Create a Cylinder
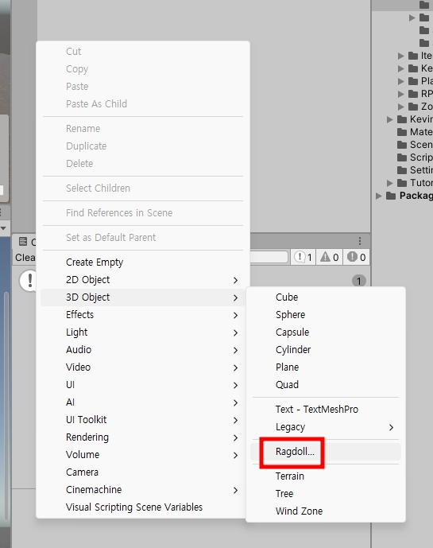The height and width of the screenshot is (548, 433). click(x=326, y=349)
